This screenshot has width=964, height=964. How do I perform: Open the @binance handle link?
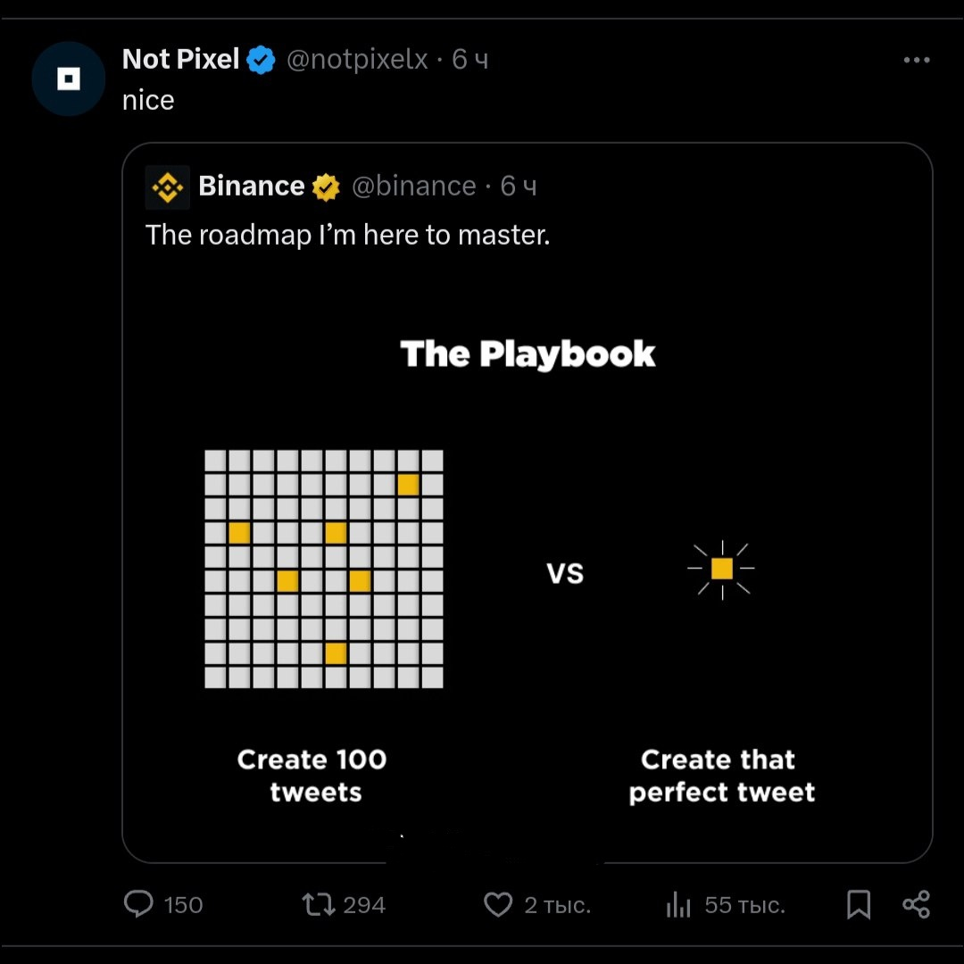pos(414,186)
